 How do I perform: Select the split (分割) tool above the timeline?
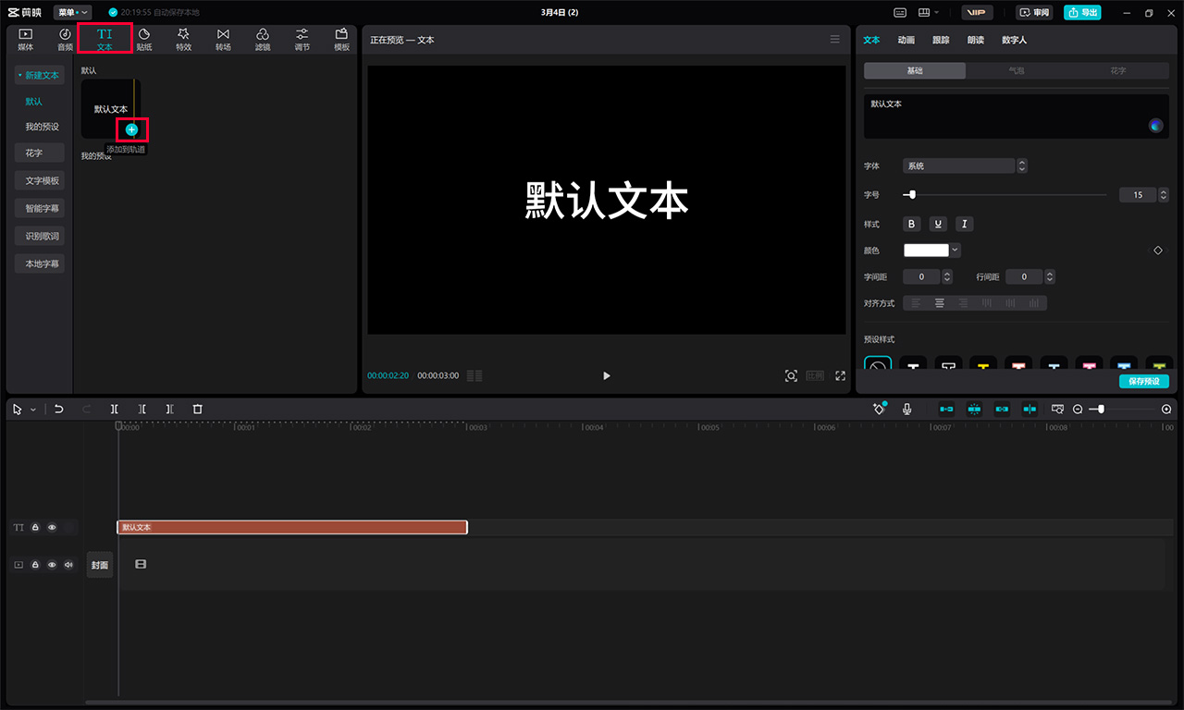pos(114,409)
